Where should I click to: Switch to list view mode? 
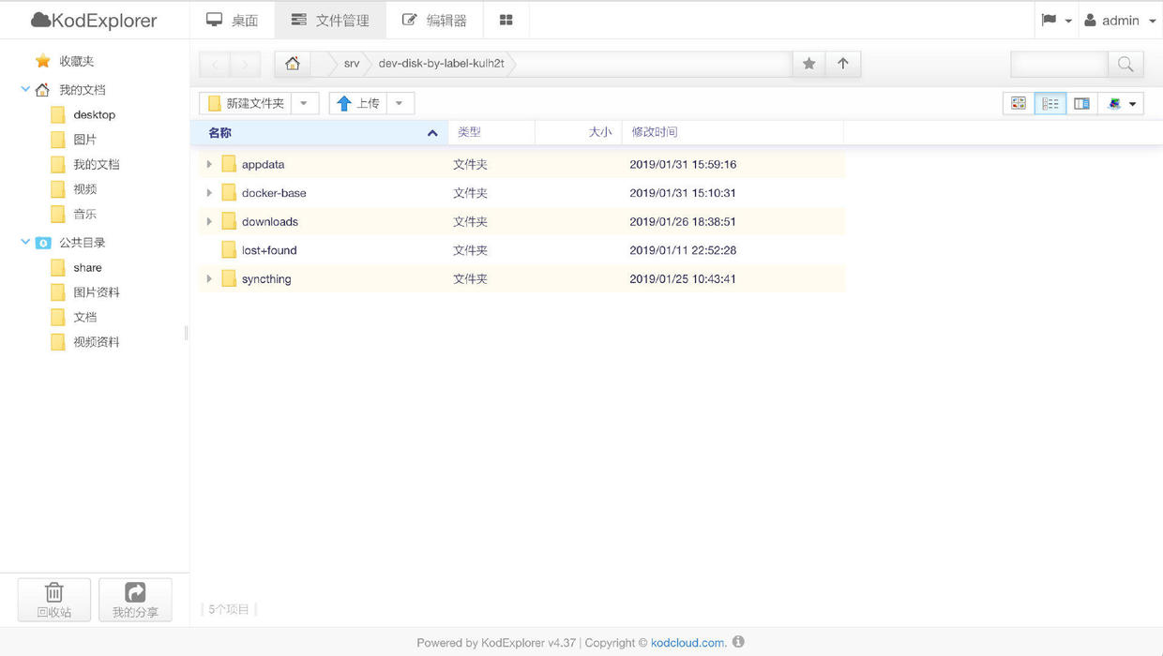click(x=1050, y=103)
